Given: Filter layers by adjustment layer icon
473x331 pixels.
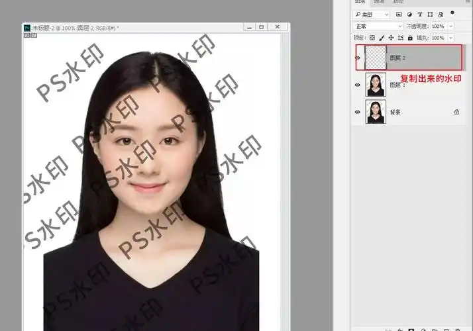Looking at the screenshot, I should (409, 14).
